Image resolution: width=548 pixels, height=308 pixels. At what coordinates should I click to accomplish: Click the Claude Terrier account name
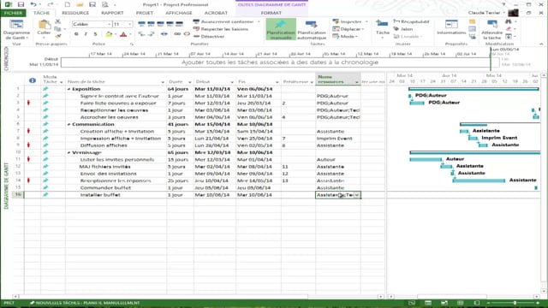coord(484,13)
